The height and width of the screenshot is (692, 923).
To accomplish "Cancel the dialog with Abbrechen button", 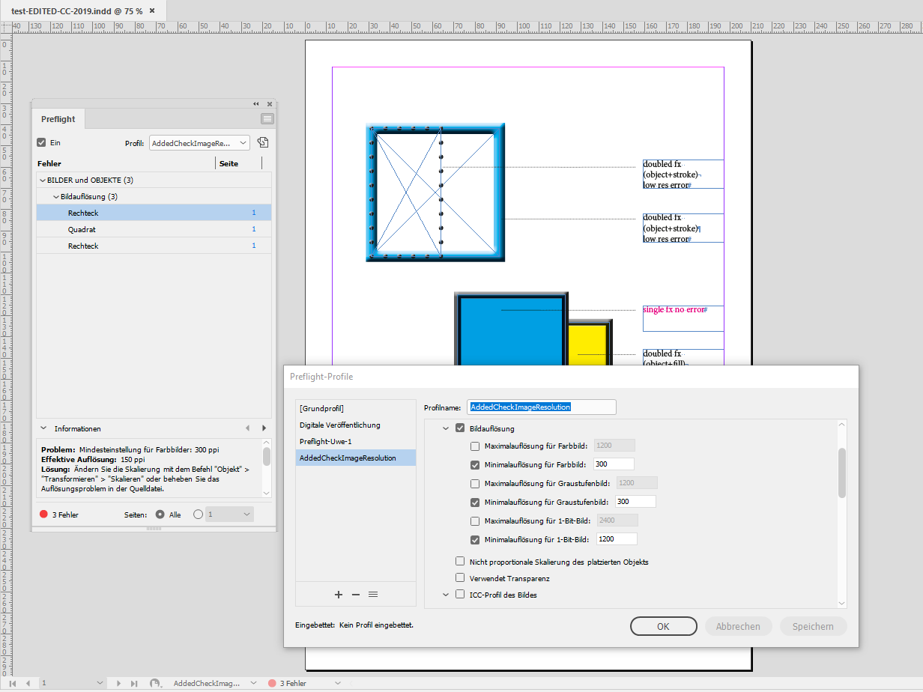I will point(738,626).
